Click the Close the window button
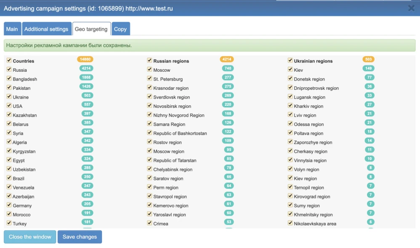 click(x=29, y=237)
